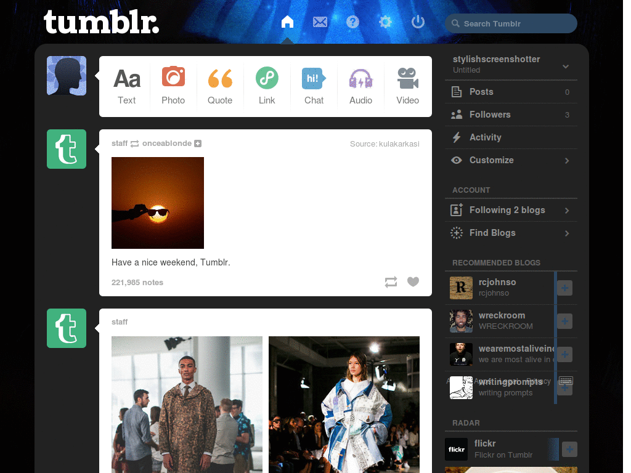Viewport: 631px width, 473px height.
Task: Follow rcjohnso with plus button
Action: [x=564, y=288]
